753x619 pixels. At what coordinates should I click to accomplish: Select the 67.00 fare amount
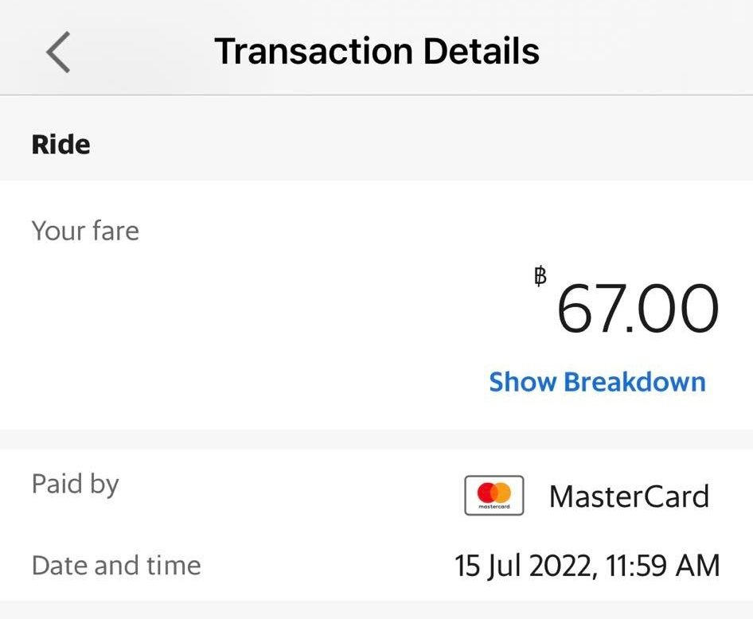point(637,310)
